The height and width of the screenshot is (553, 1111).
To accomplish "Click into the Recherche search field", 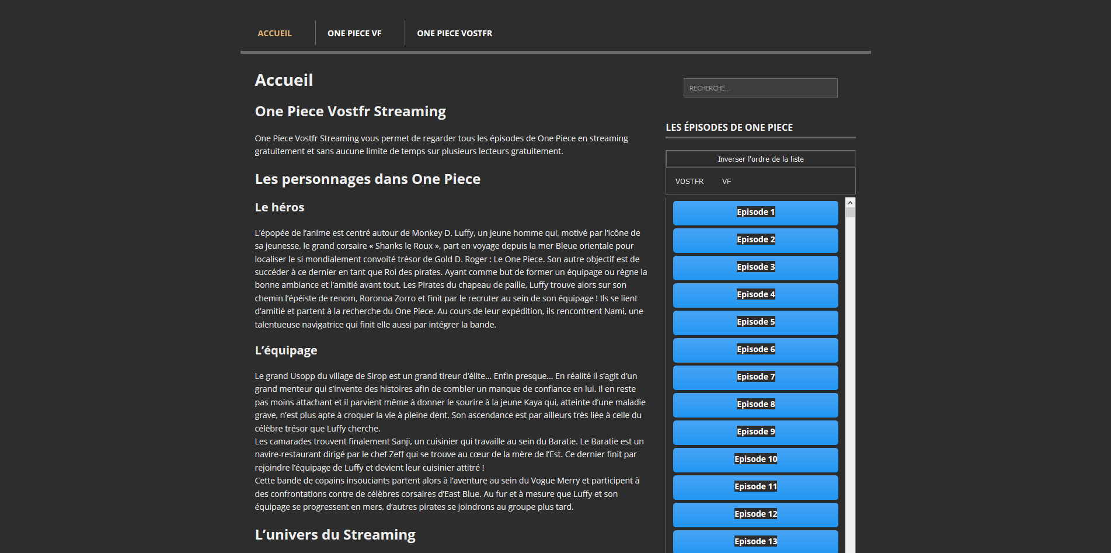I will point(760,88).
